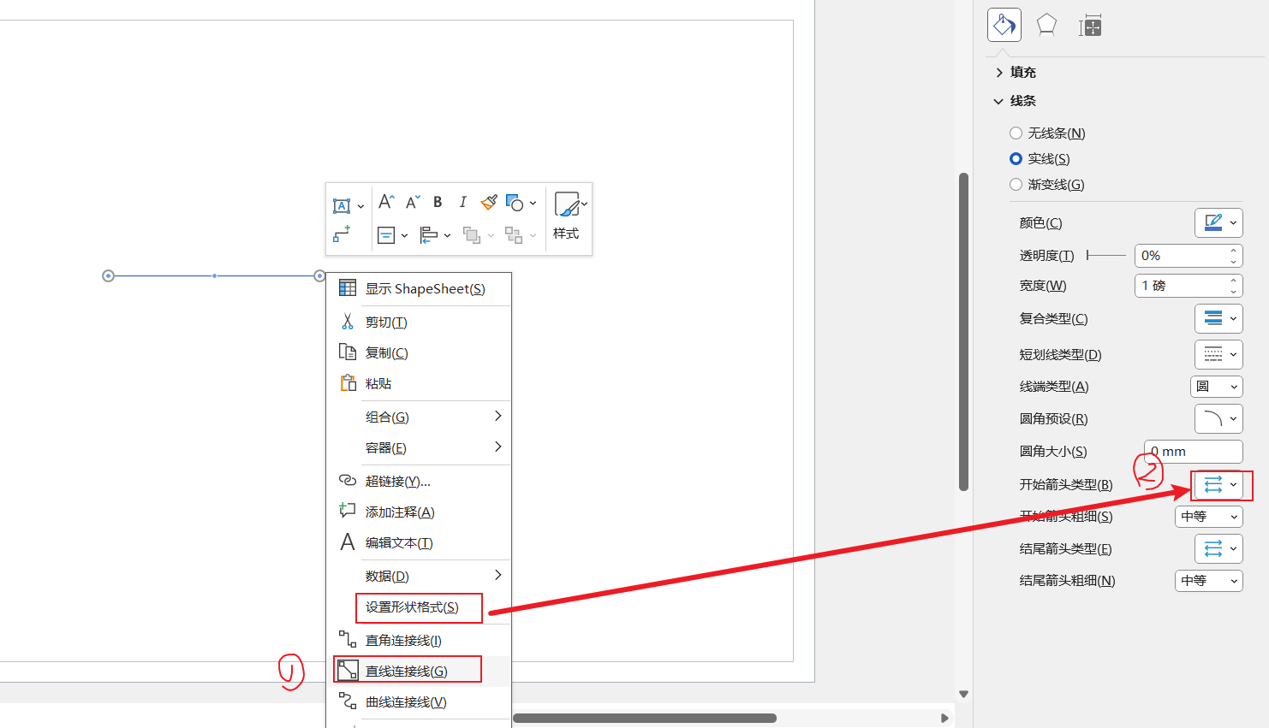Click the change shape icon
Screen dimensions: 1269x728
coord(515,203)
